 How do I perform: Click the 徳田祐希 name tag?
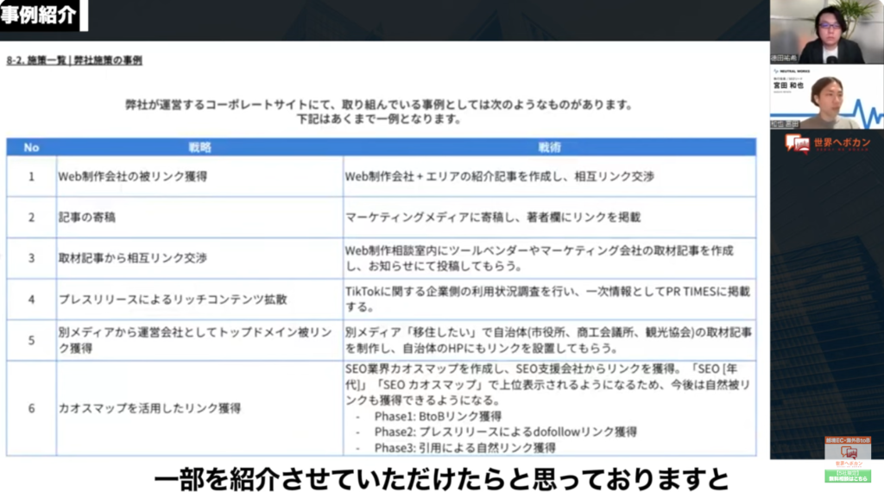click(784, 58)
